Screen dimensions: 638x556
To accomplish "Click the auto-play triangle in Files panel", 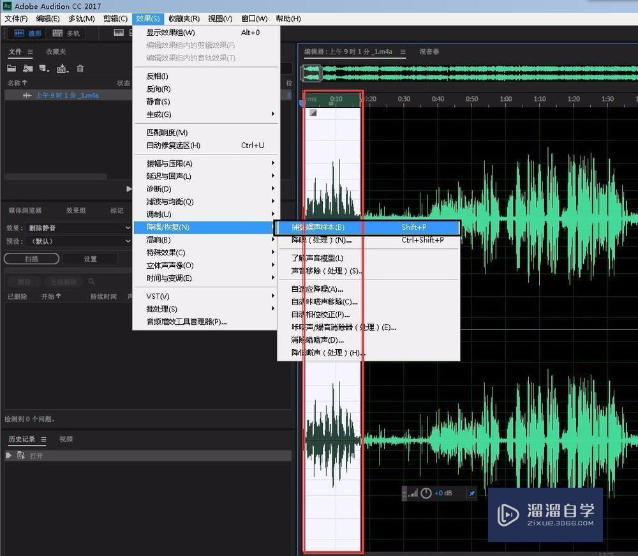I will 129,189.
